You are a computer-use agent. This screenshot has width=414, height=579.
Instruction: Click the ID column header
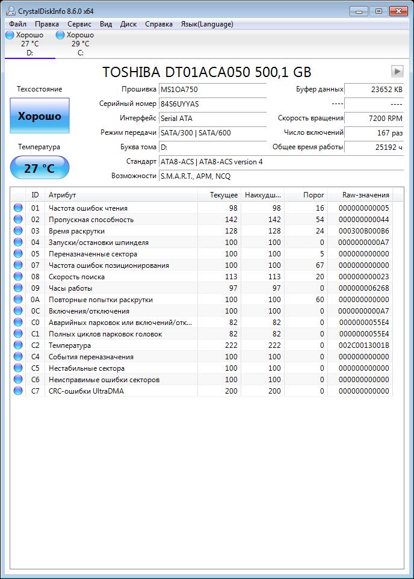(35, 195)
